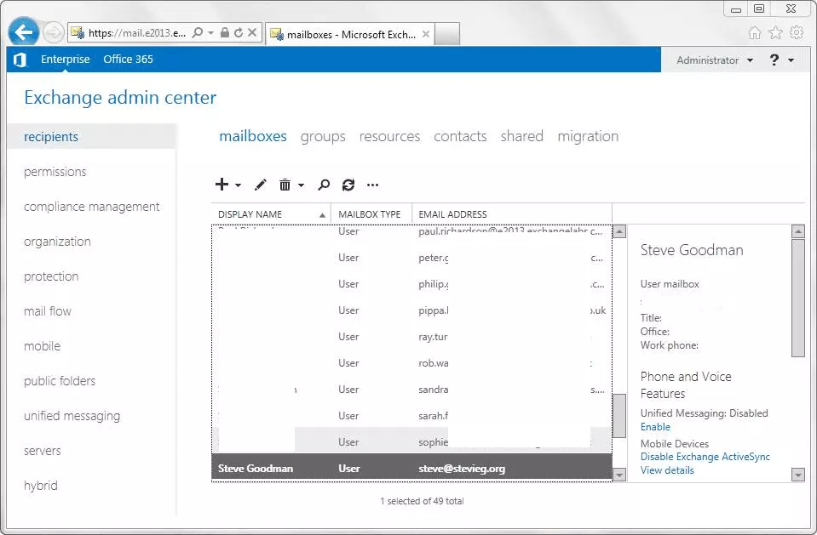This screenshot has width=817, height=535.
Task: Open browser Favorites star icon
Action: click(x=776, y=33)
